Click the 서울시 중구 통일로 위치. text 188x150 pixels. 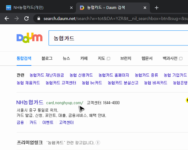tap(37, 110)
